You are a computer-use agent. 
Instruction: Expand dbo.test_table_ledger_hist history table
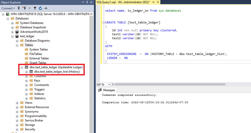click(x=26, y=72)
